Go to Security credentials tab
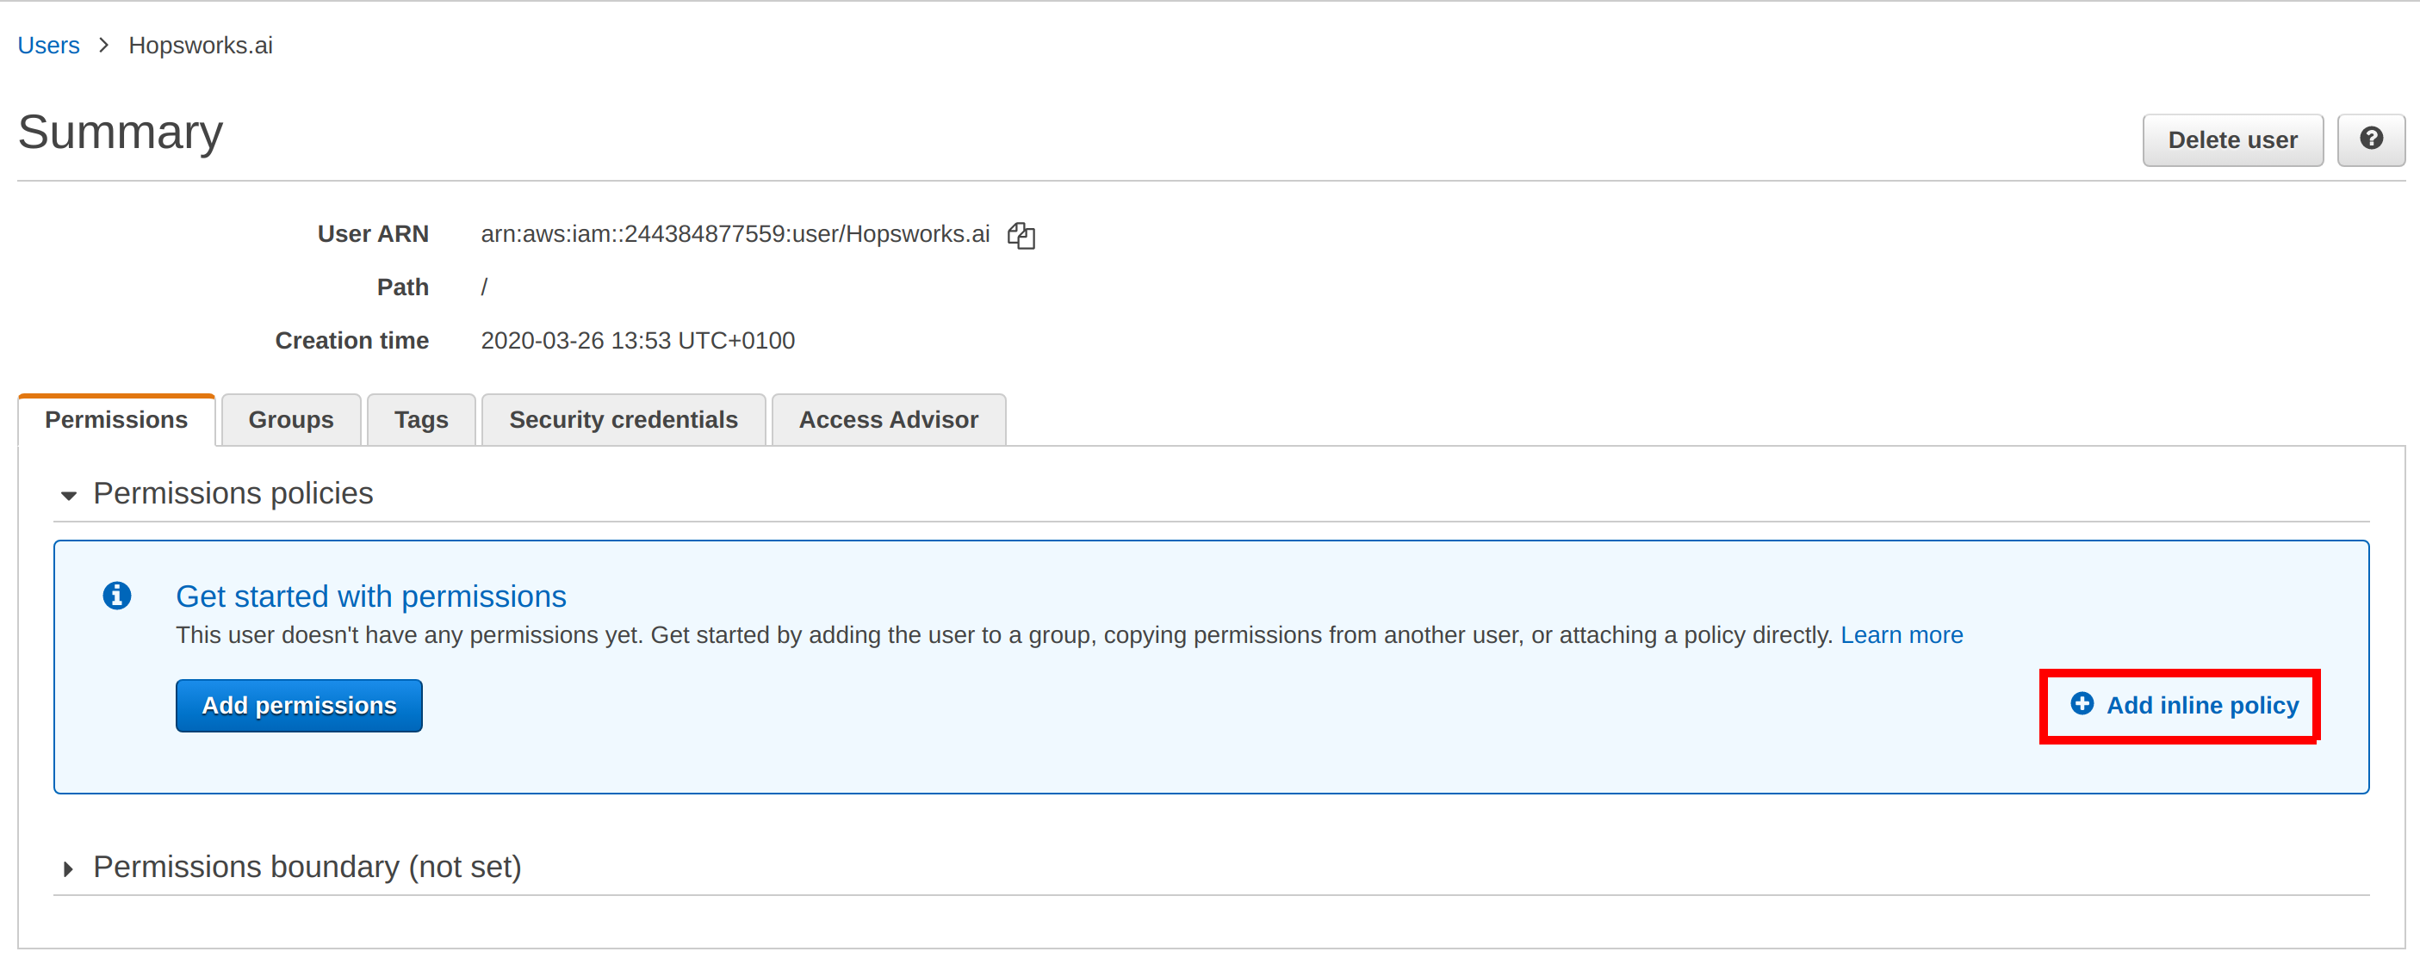This screenshot has width=2420, height=964. (x=623, y=419)
